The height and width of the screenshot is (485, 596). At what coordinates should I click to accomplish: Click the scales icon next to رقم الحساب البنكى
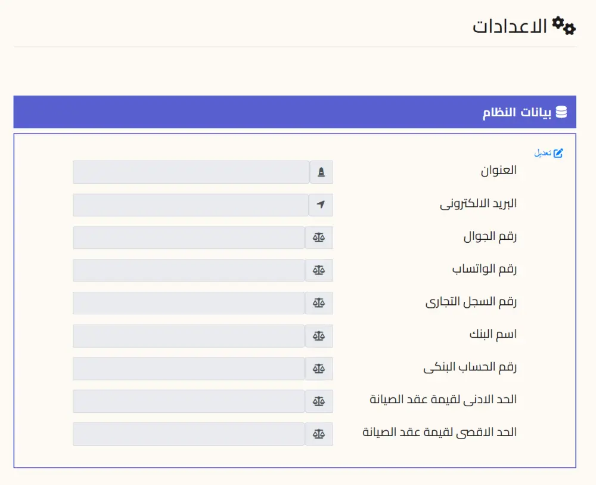coord(319,368)
